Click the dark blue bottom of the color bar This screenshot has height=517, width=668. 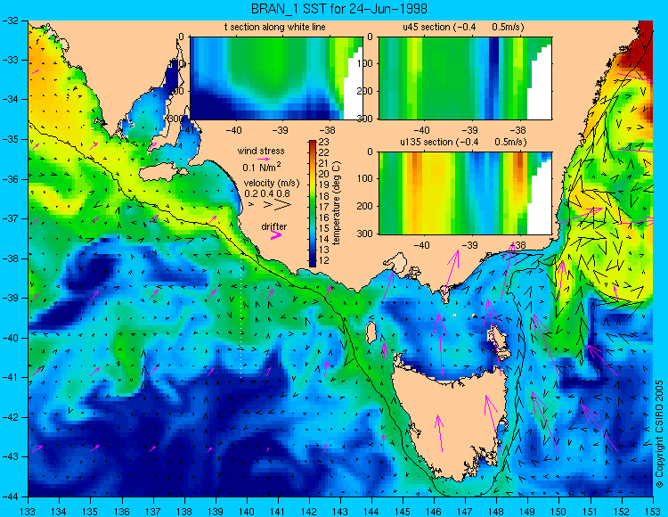[313, 262]
